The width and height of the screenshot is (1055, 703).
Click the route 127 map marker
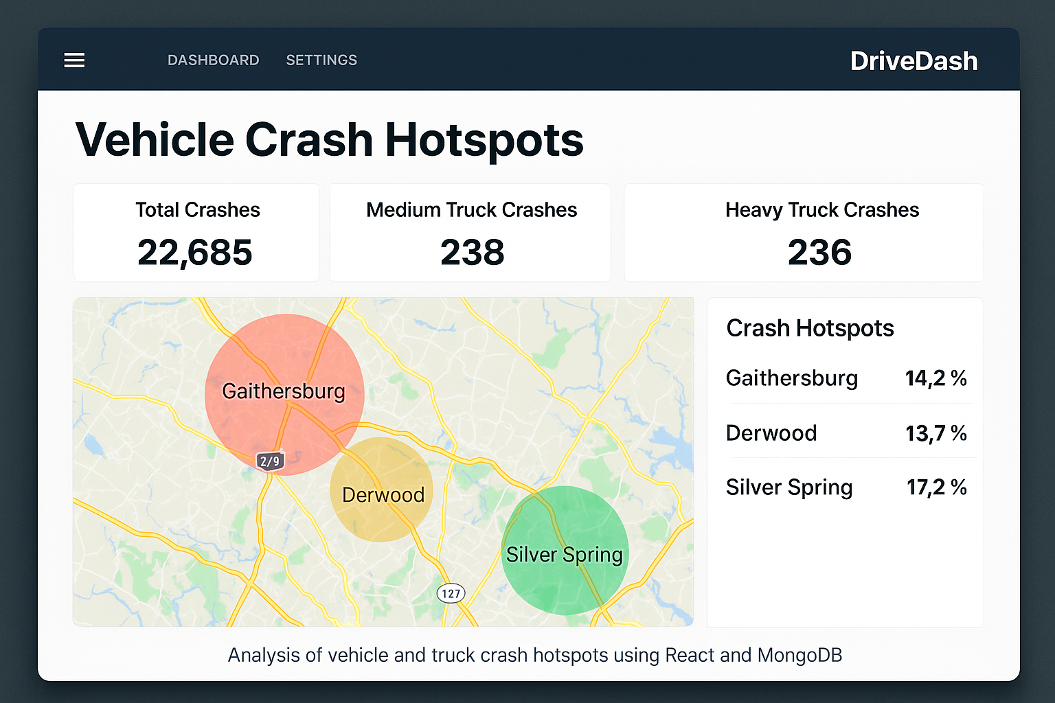pos(451,593)
